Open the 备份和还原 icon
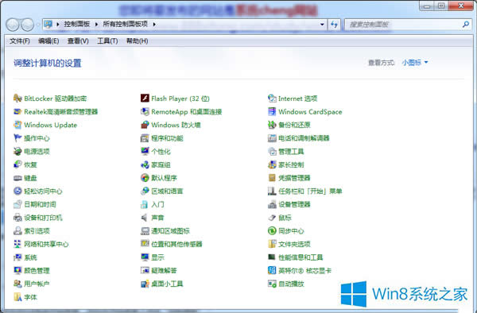The height and width of the screenshot is (313, 477). click(272, 125)
